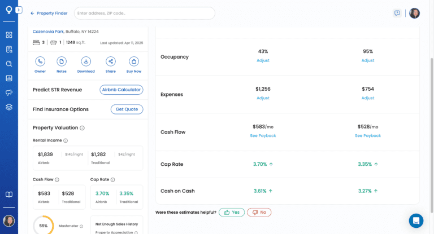
Task: Click the Buy Now bag icon
Action: tap(134, 61)
